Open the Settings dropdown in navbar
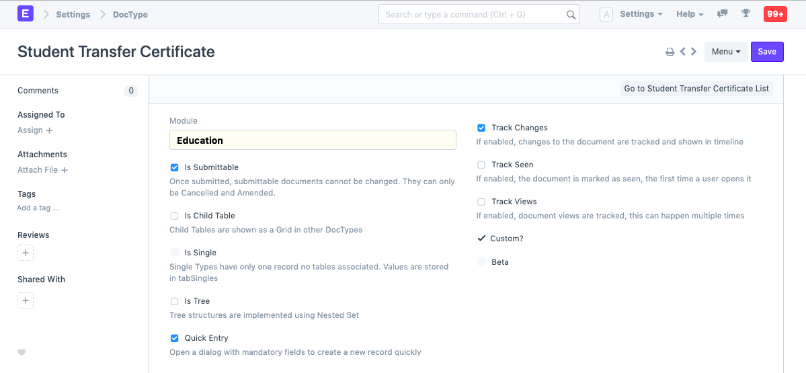This screenshot has width=806, height=373. (641, 14)
